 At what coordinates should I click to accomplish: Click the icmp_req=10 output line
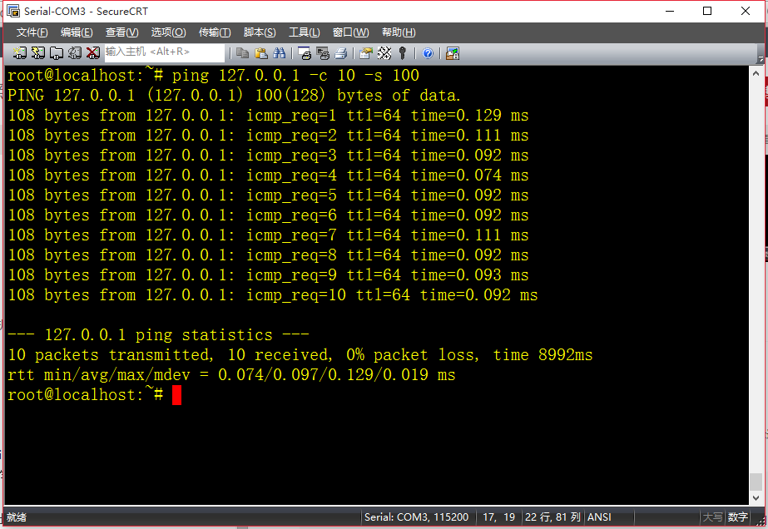(273, 295)
